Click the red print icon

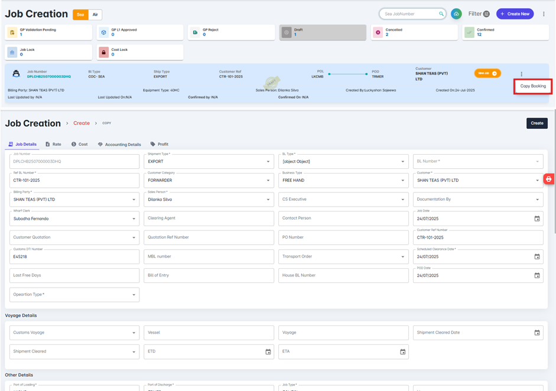pos(548,179)
